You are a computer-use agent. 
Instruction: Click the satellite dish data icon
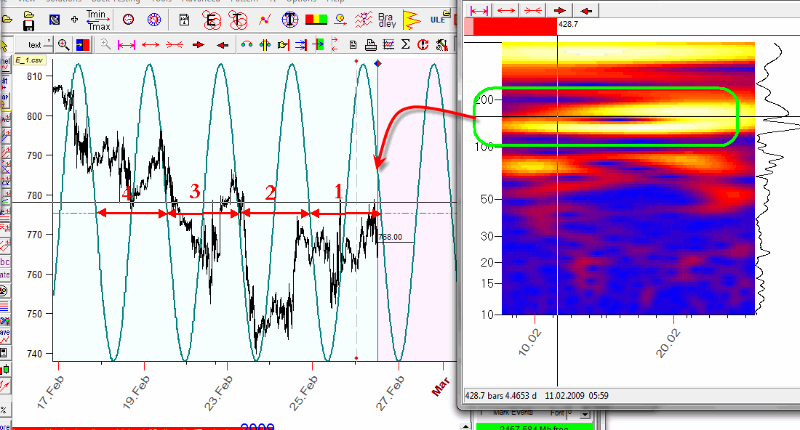coord(54,20)
